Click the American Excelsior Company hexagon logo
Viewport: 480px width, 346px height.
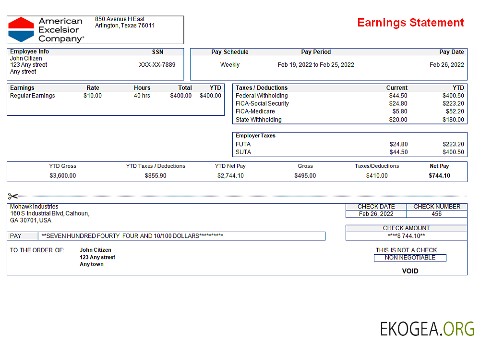[22, 30]
